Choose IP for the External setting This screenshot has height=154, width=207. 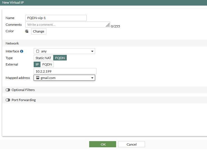pyautogui.click(x=37, y=64)
